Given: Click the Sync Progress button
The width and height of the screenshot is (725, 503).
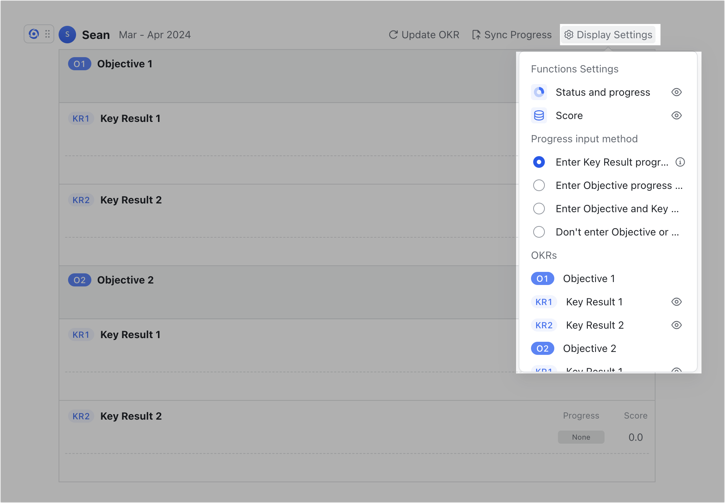Looking at the screenshot, I should [x=511, y=35].
